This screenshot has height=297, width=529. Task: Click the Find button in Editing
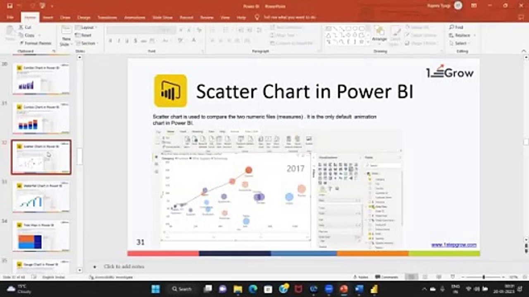pyautogui.click(x=456, y=27)
